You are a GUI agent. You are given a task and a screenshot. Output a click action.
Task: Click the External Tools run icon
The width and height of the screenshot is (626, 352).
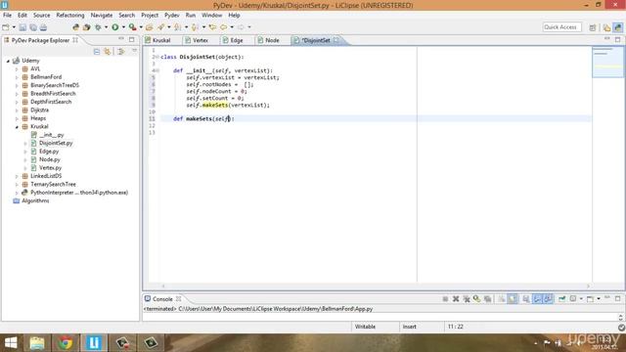tap(133, 27)
